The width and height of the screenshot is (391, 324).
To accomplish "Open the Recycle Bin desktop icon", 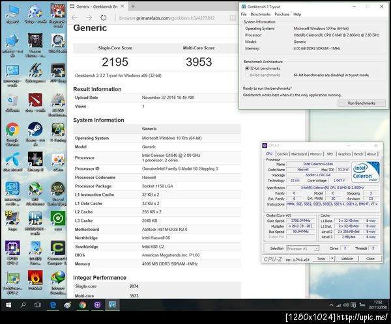I will coord(12,103).
